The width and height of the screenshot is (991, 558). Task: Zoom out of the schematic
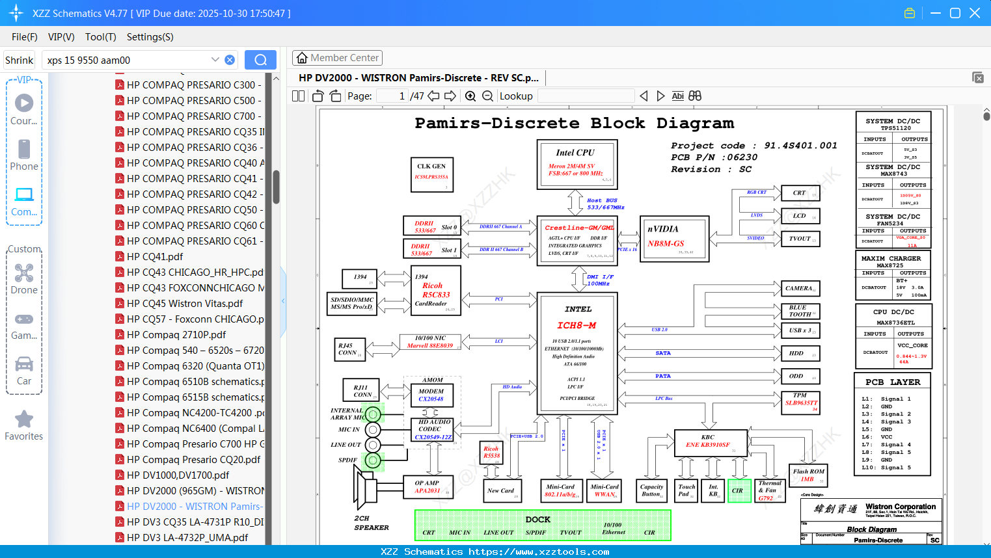click(x=487, y=96)
